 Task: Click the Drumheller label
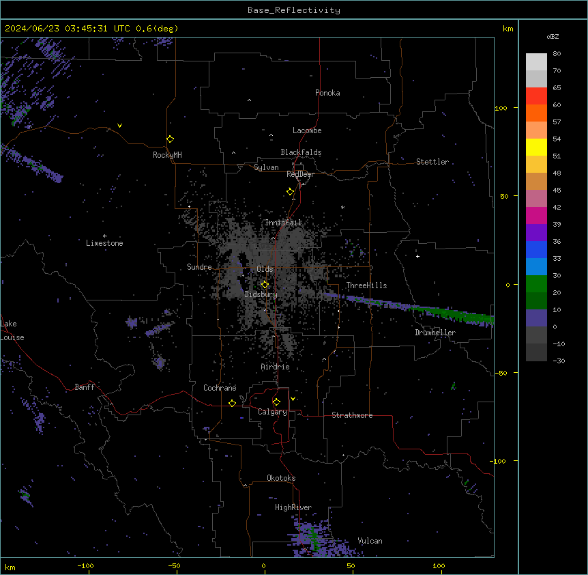[x=435, y=333]
